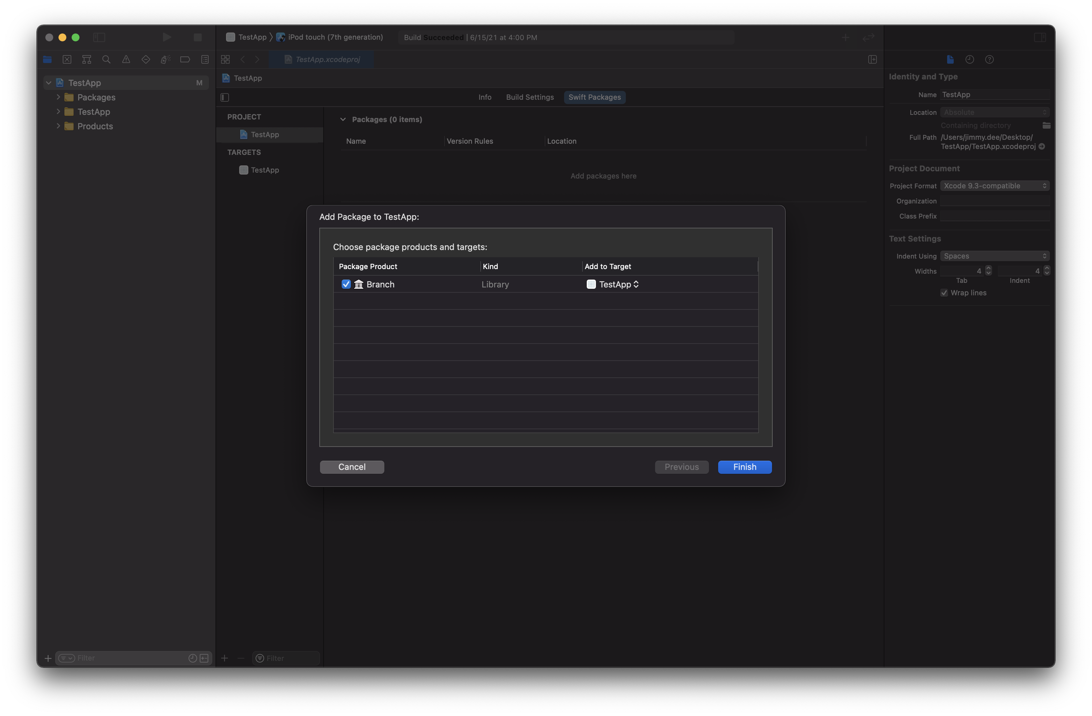This screenshot has height=716, width=1092.
Task: Collapse the TestApp project root disclosure
Action: click(49, 83)
